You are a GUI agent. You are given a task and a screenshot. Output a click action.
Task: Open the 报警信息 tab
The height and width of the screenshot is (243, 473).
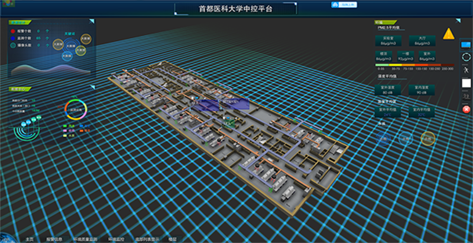[x=54, y=239]
